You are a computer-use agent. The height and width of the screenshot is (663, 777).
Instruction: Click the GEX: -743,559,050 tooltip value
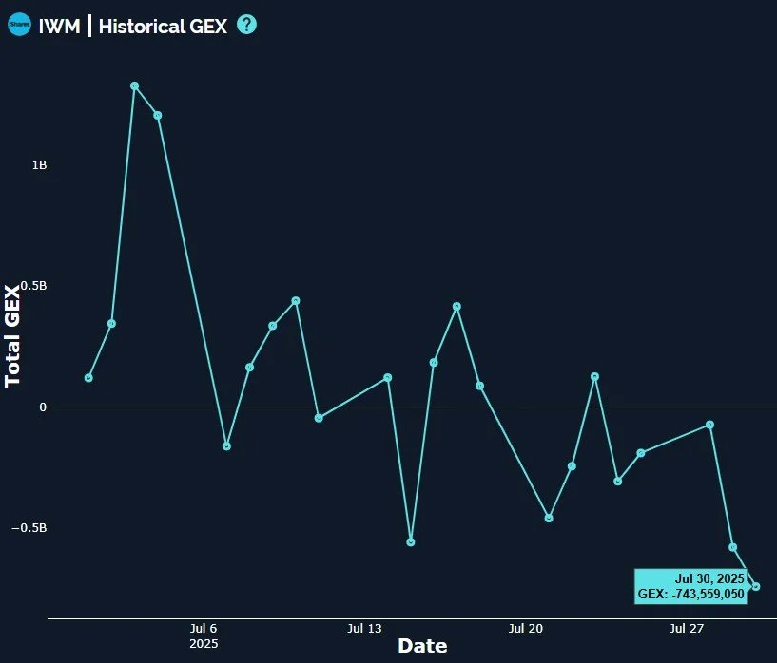click(x=691, y=594)
